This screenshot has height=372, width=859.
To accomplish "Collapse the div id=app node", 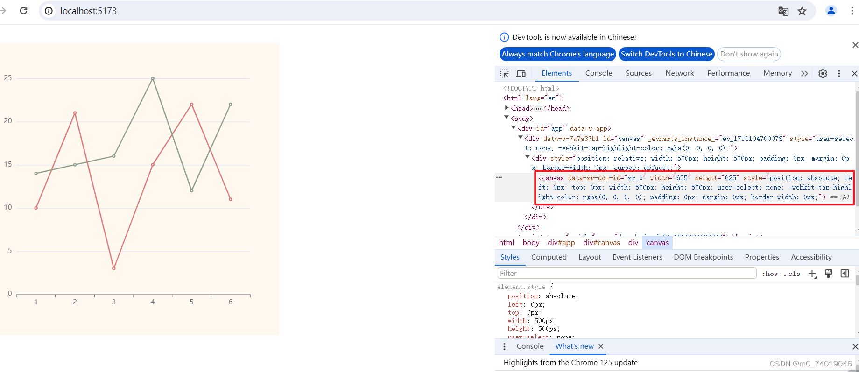I will (x=514, y=127).
